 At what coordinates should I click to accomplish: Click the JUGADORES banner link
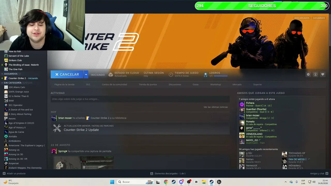tap(319, 18)
